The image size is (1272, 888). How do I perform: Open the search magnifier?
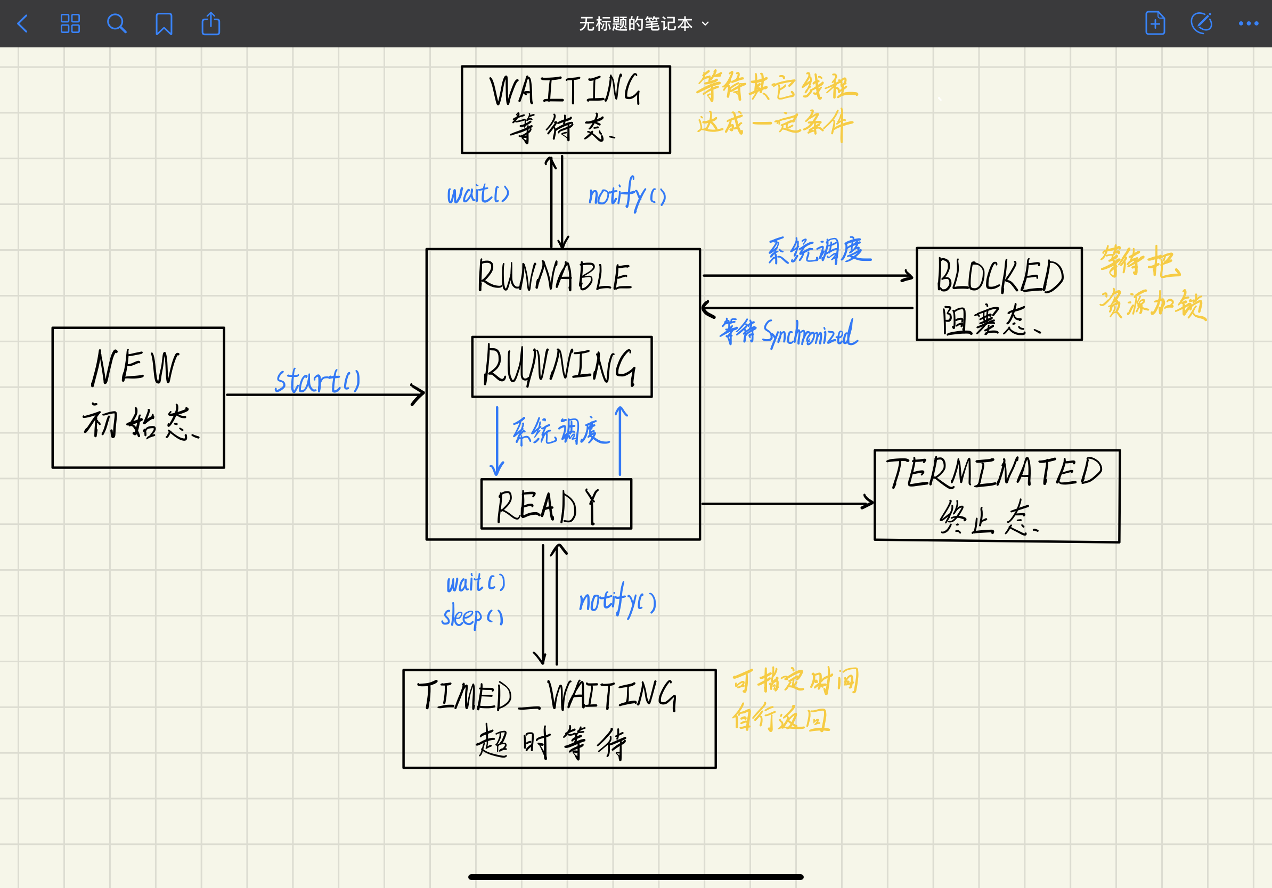pyautogui.click(x=117, y=24)
